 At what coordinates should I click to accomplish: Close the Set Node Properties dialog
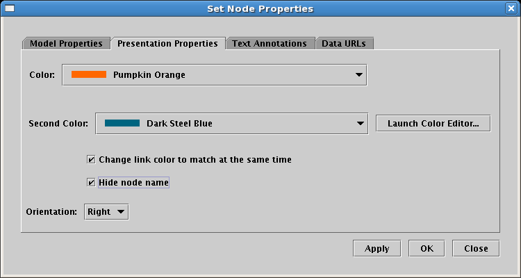coord(511,9)
